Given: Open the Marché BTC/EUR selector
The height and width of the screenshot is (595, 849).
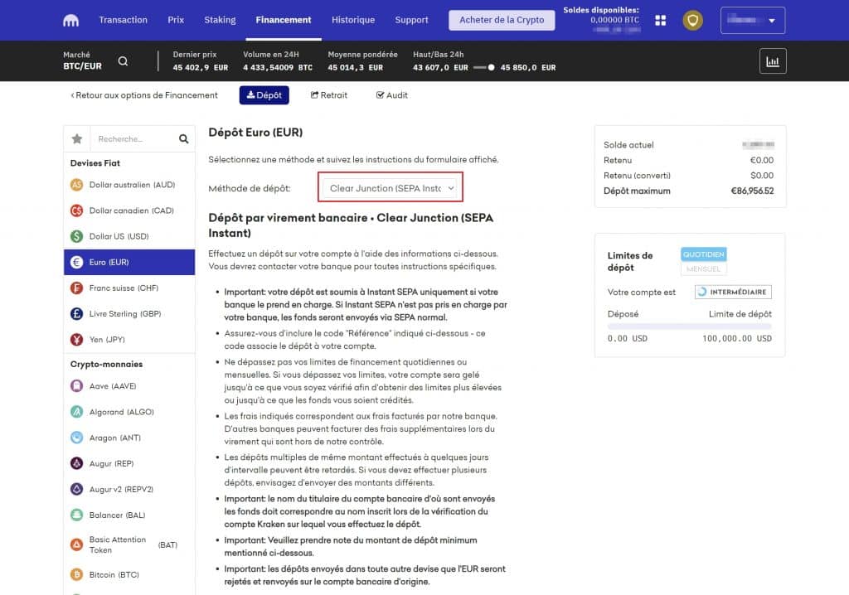Looking at the screenshot, I should (81, 60).
